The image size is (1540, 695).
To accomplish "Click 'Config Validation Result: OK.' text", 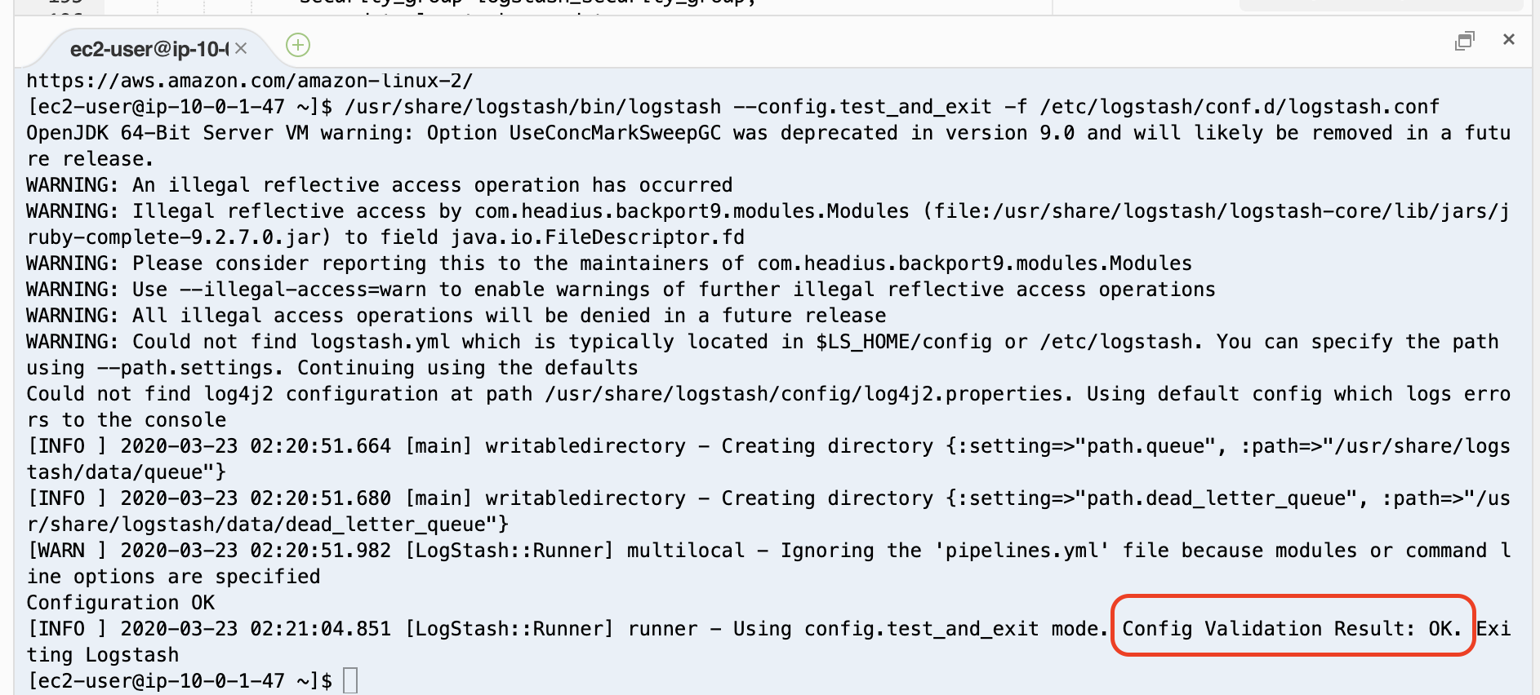I will (1291, 629).
